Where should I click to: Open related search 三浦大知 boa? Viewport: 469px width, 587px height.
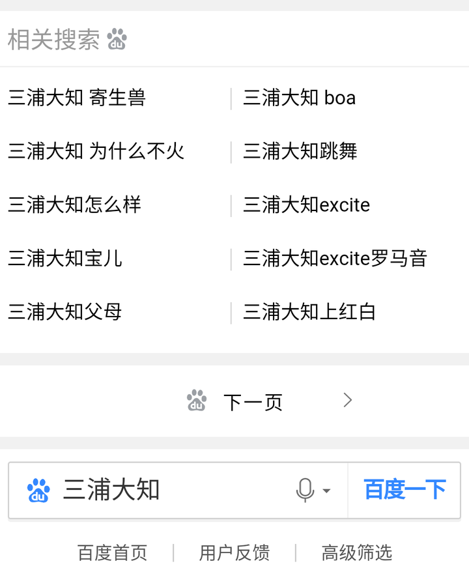click(x=298, y=98)
